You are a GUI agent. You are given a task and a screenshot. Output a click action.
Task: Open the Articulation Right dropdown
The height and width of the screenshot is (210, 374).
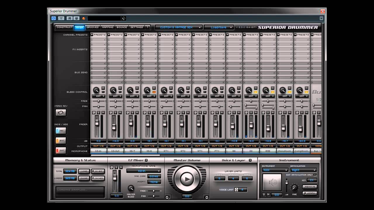(304, 170)
